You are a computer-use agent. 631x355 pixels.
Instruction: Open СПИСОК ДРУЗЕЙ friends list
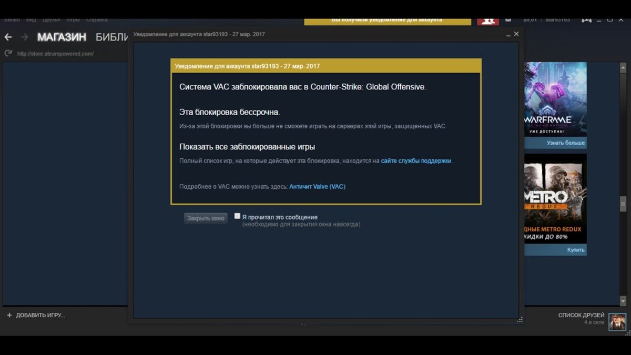click(x=581, y=315)
